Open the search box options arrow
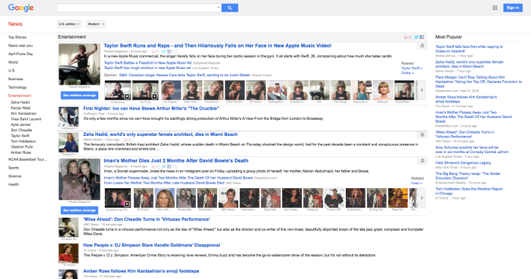The image size is (531, 279). click(x=218, y=7)
